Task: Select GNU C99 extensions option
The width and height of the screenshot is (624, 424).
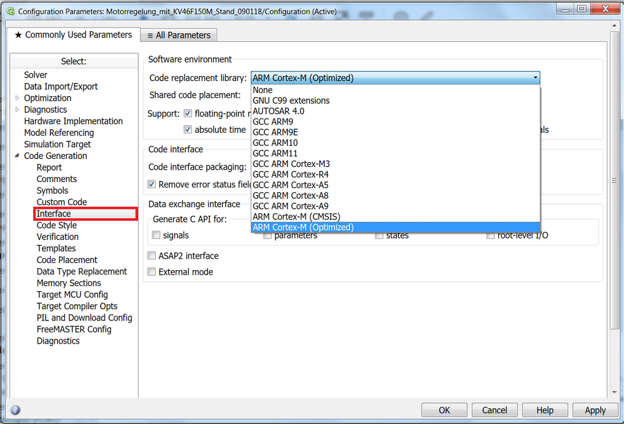Action: (395, 100)
